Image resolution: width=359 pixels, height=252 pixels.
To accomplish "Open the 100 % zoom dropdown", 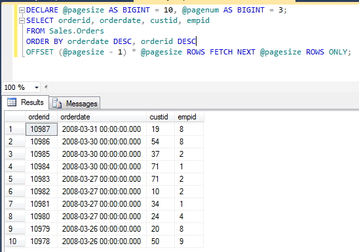I will 37,87.
